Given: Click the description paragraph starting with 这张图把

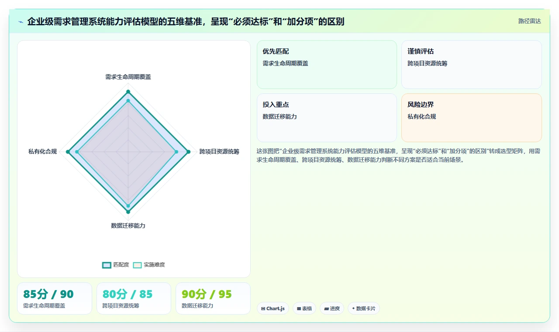Looking at the screenshot, I should (x=399, y=155).
